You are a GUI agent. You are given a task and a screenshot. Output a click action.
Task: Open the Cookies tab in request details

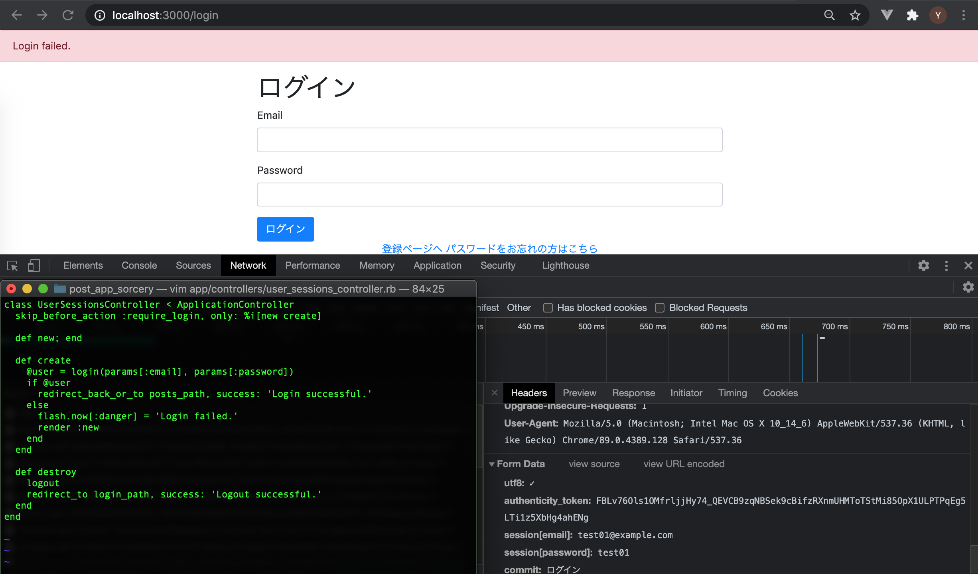781,393
